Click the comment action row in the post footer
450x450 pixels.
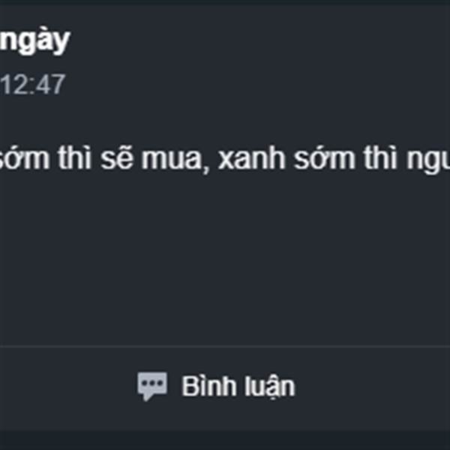tap(225, 387)
